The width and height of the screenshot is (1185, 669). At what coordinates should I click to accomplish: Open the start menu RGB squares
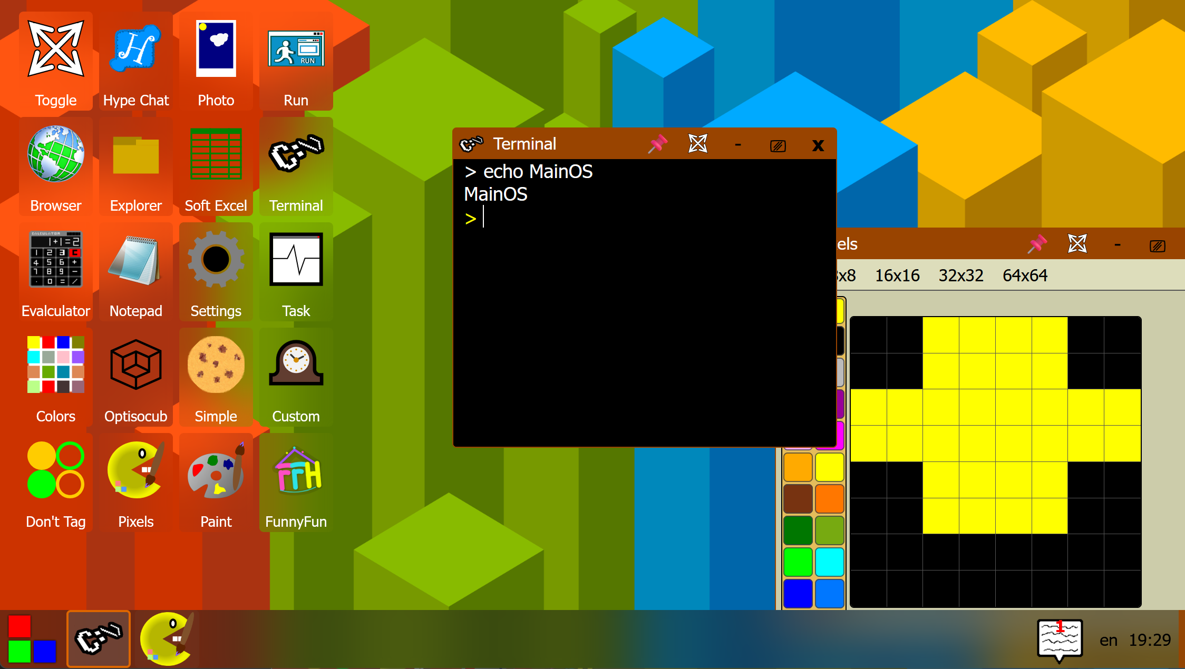(32, 639)
